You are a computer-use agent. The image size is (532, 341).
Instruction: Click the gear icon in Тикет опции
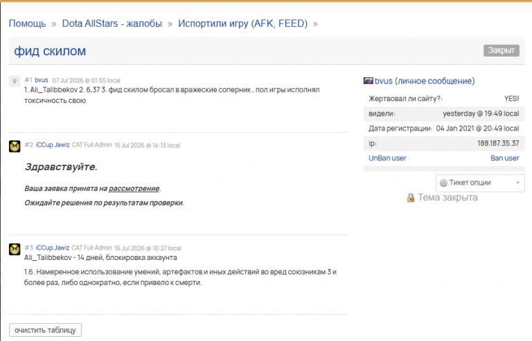[443, 183]
